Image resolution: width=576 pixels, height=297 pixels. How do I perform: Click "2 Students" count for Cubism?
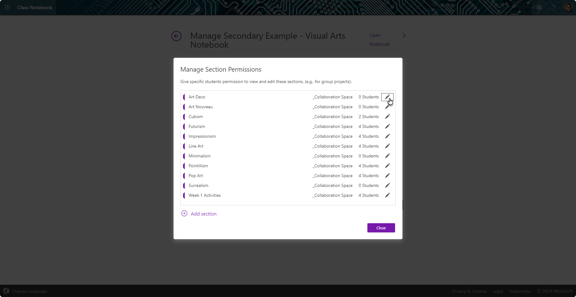[369, 117]
